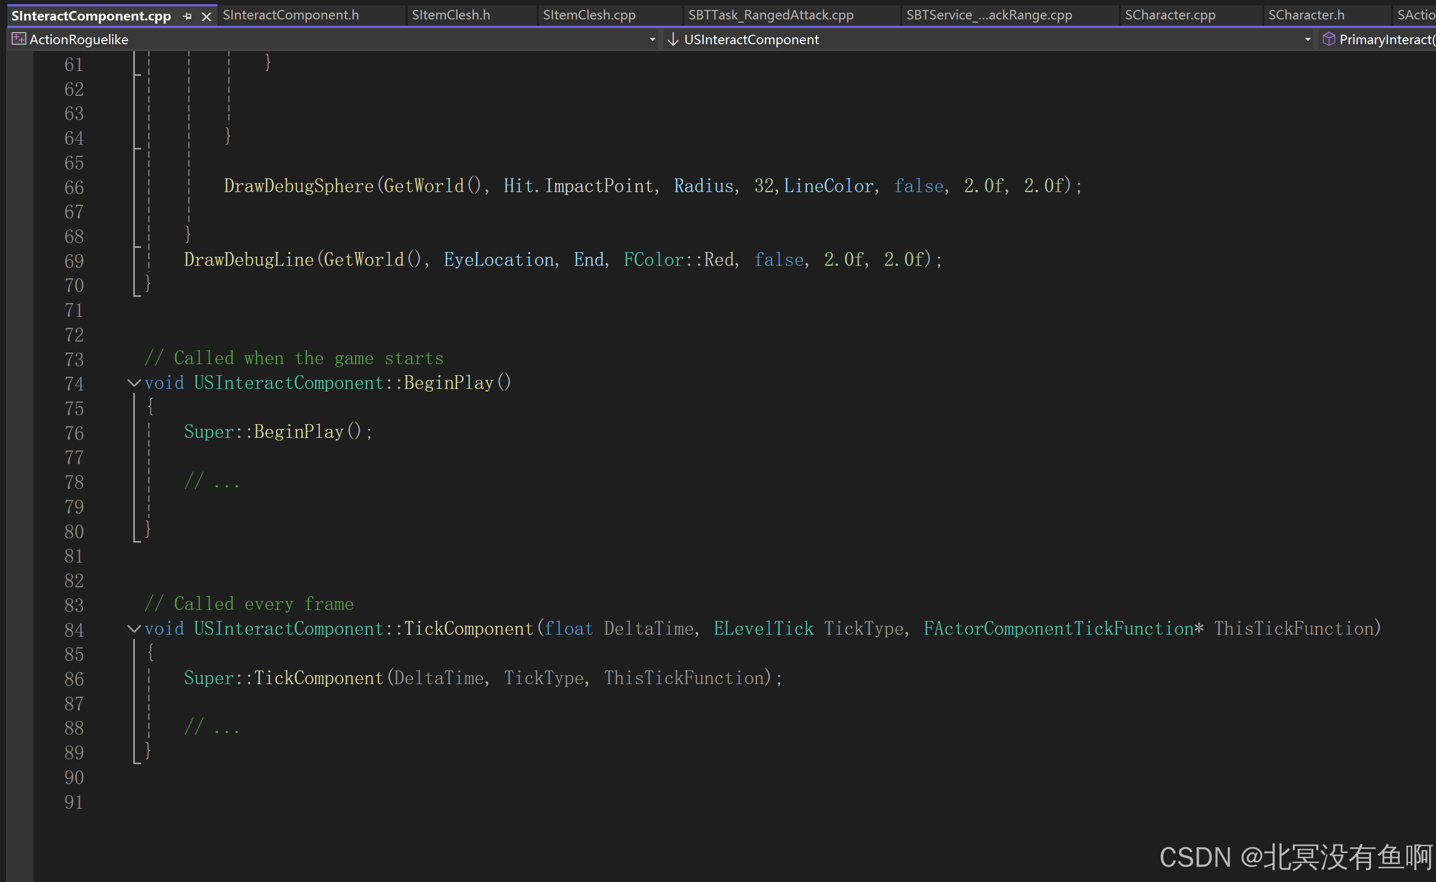Click the DrawDebugSphere function call
This screenshot has width=1436, height=882.
click(298, 186)
